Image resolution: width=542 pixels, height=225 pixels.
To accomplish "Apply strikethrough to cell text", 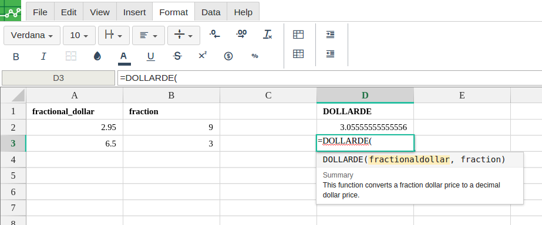I will pyautogui.click(x=177, y=56).
